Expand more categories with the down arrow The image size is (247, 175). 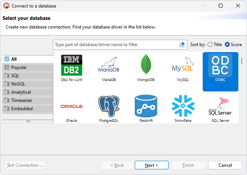point(28,121)
